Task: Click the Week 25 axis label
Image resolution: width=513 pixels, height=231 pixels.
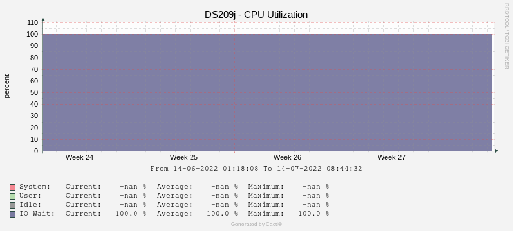Action: pos(183,157)
